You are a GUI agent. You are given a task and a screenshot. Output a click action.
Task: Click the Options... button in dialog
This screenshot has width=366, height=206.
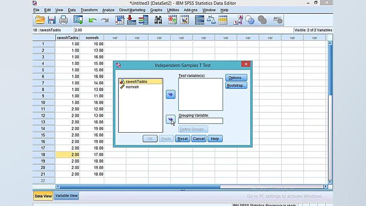pos(236,78)
